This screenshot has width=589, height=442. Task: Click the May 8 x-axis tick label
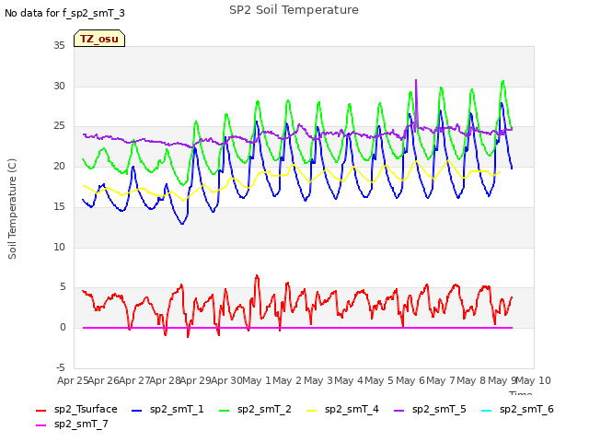[471, 380]
